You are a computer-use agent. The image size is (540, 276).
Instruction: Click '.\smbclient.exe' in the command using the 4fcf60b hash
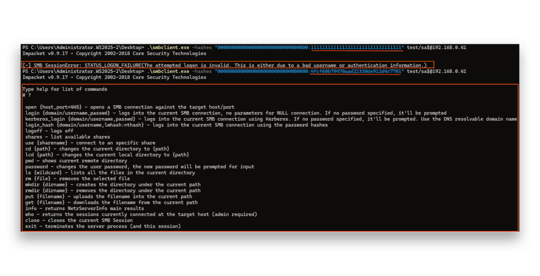(168, 71)
